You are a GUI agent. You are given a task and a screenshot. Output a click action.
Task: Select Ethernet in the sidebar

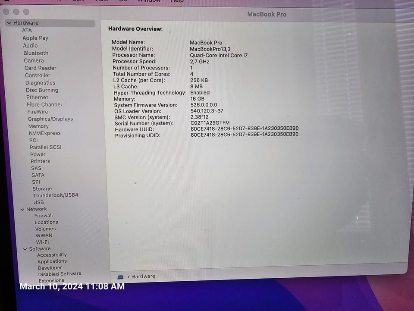tap(37, 97)
